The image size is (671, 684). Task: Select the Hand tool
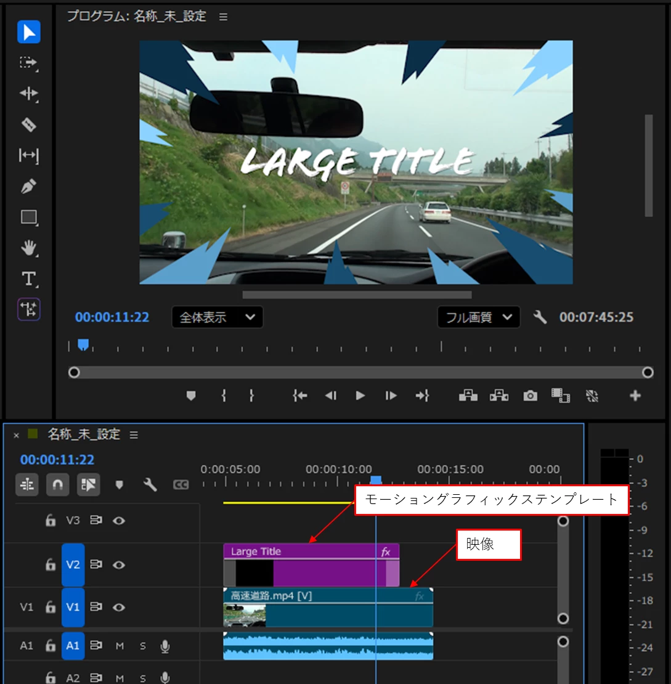click(29, 248)
